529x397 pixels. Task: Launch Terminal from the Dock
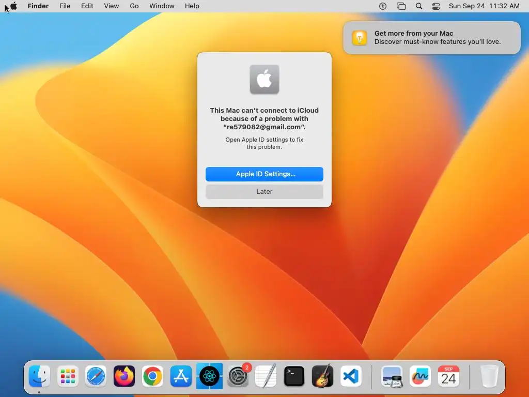(294, 376)
